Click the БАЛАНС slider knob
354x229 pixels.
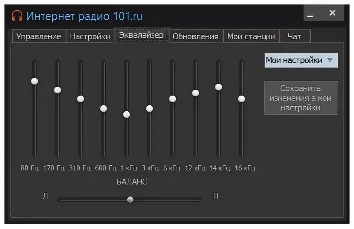[130, 199]
